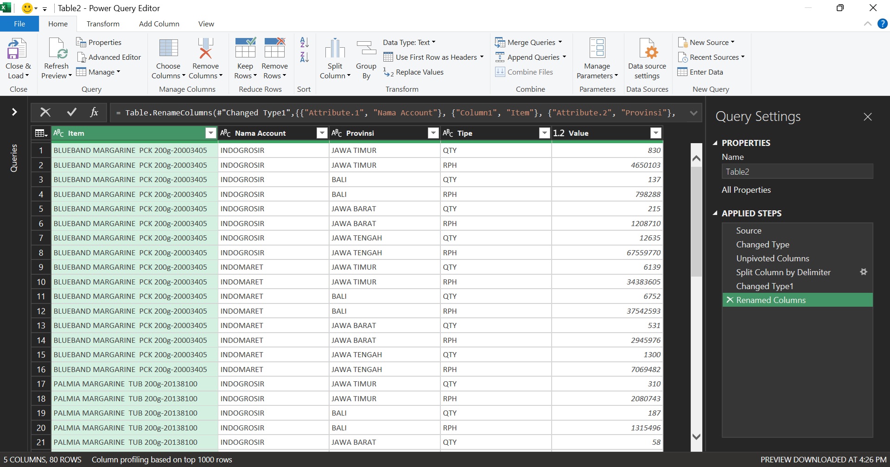Open query Properties
890x467 pixels.
[99, 42]
